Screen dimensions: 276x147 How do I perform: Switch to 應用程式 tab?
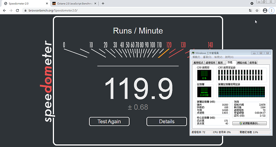pos(199,63)
